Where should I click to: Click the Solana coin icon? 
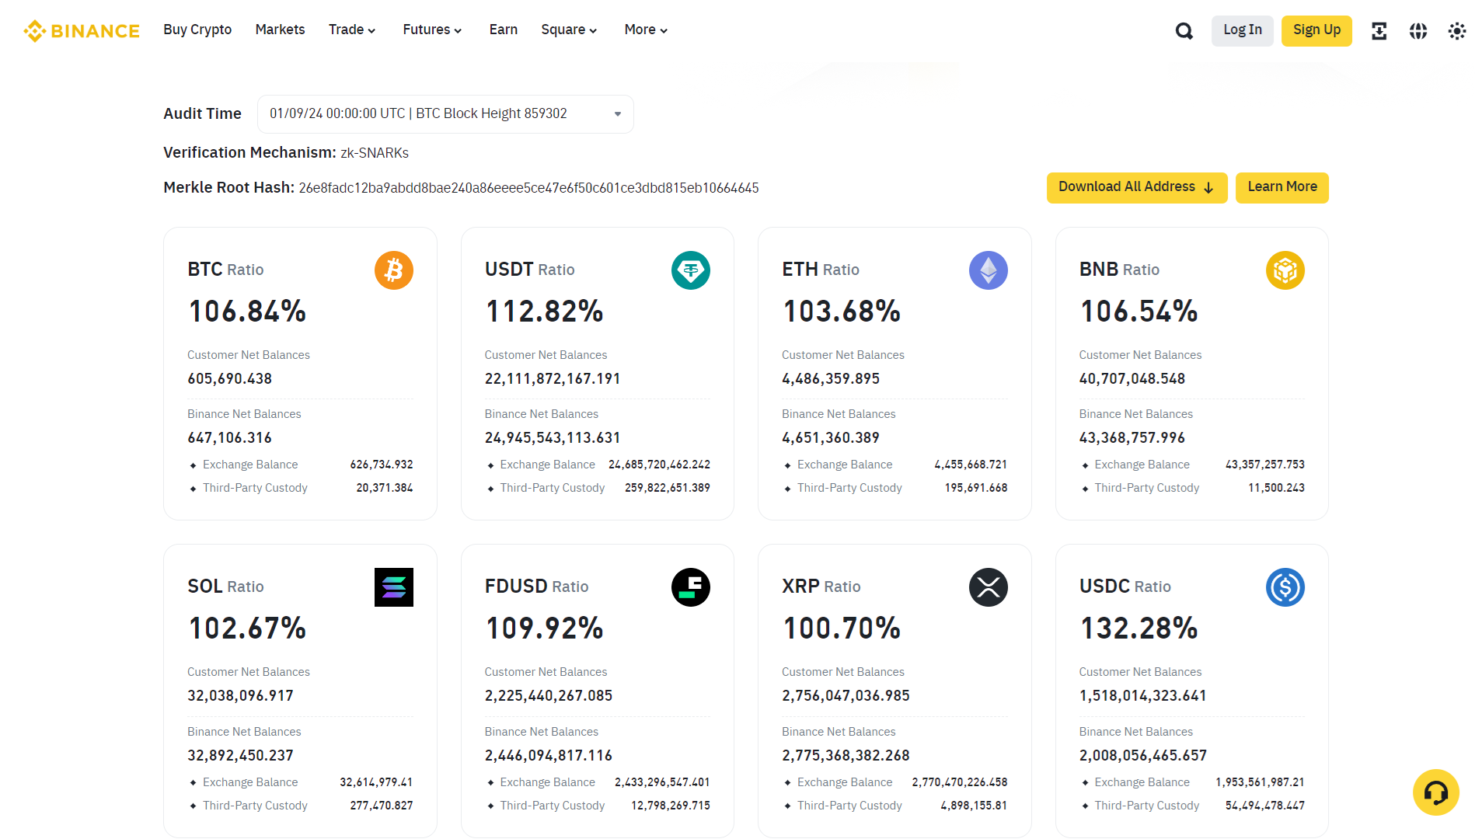coord(394,587)
